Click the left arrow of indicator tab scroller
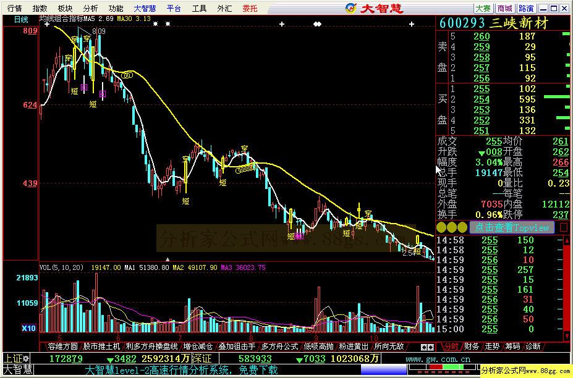The width and height of the screenshot is (573, 378). 424,347
